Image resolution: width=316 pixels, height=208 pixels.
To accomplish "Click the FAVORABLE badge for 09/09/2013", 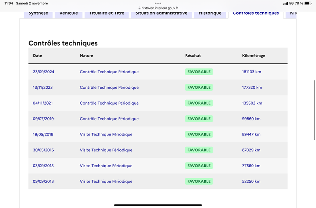I will pos(199,181).
